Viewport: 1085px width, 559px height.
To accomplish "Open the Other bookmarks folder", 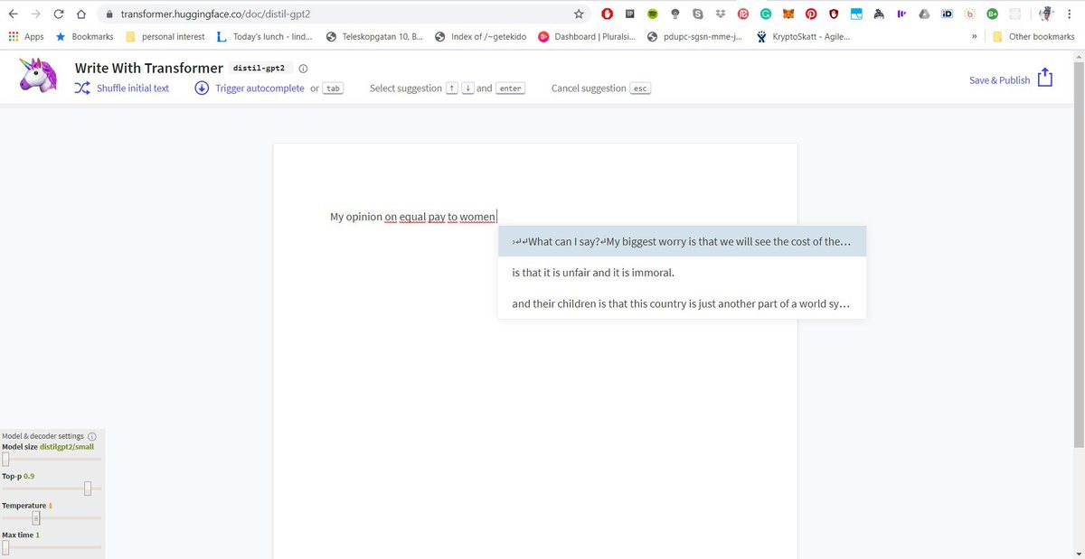I will [x=1034, y=37].
